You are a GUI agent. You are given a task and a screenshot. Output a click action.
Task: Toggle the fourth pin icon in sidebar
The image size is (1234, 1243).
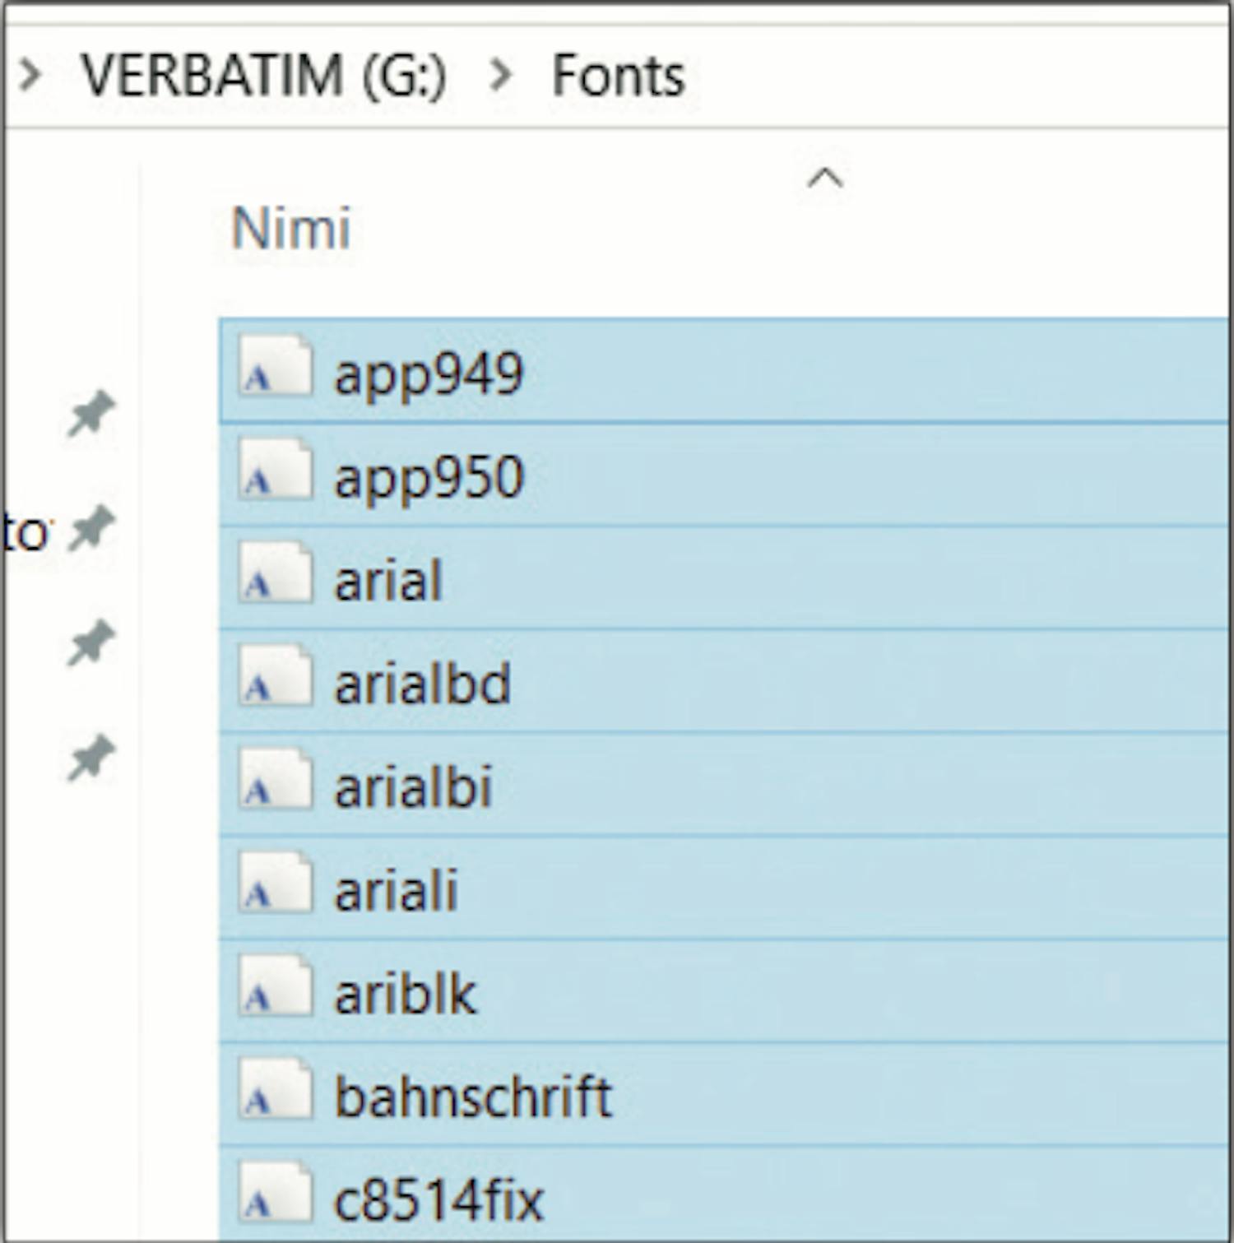[x=90, y=758]
